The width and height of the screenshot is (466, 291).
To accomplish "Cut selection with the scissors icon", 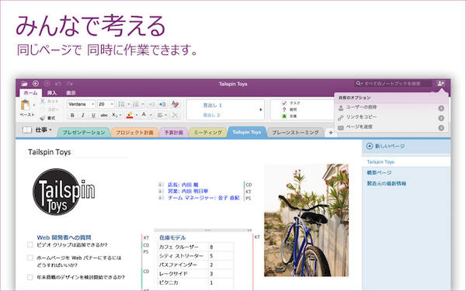I will (43, 101).
